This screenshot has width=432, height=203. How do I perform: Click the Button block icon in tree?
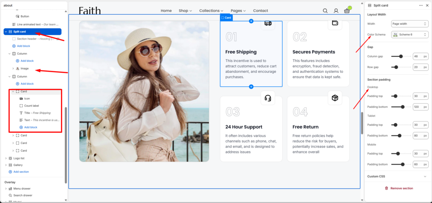[18, 16]
